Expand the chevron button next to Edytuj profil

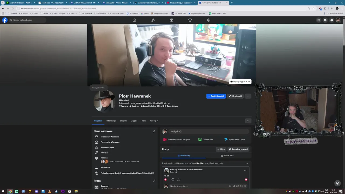click(x=248, y=96)
